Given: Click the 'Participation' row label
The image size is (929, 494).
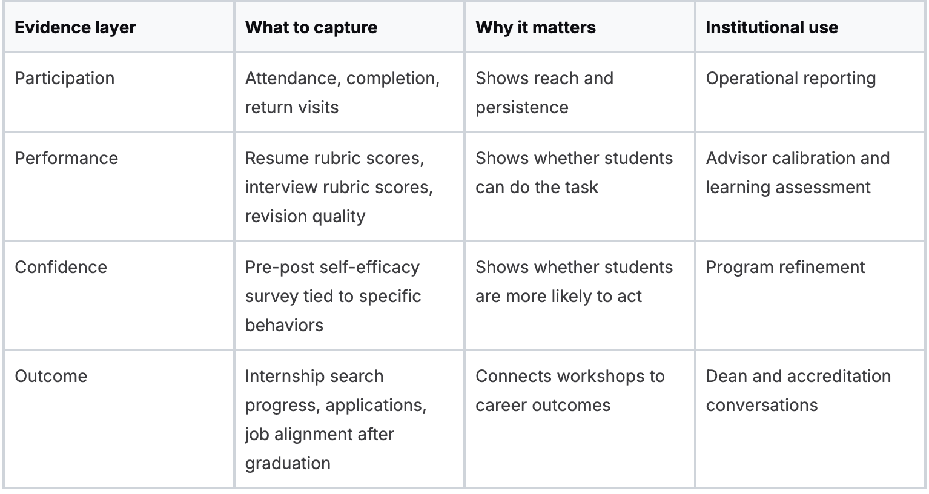Looking at the screenshot, I should 64,78.
